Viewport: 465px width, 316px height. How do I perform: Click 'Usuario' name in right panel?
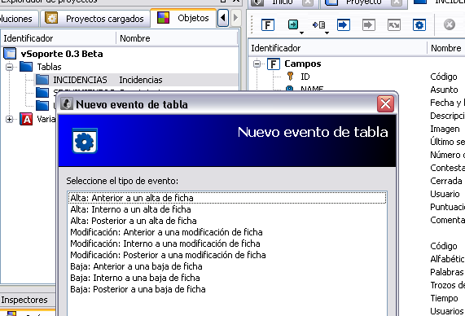[x=445, y=194]
